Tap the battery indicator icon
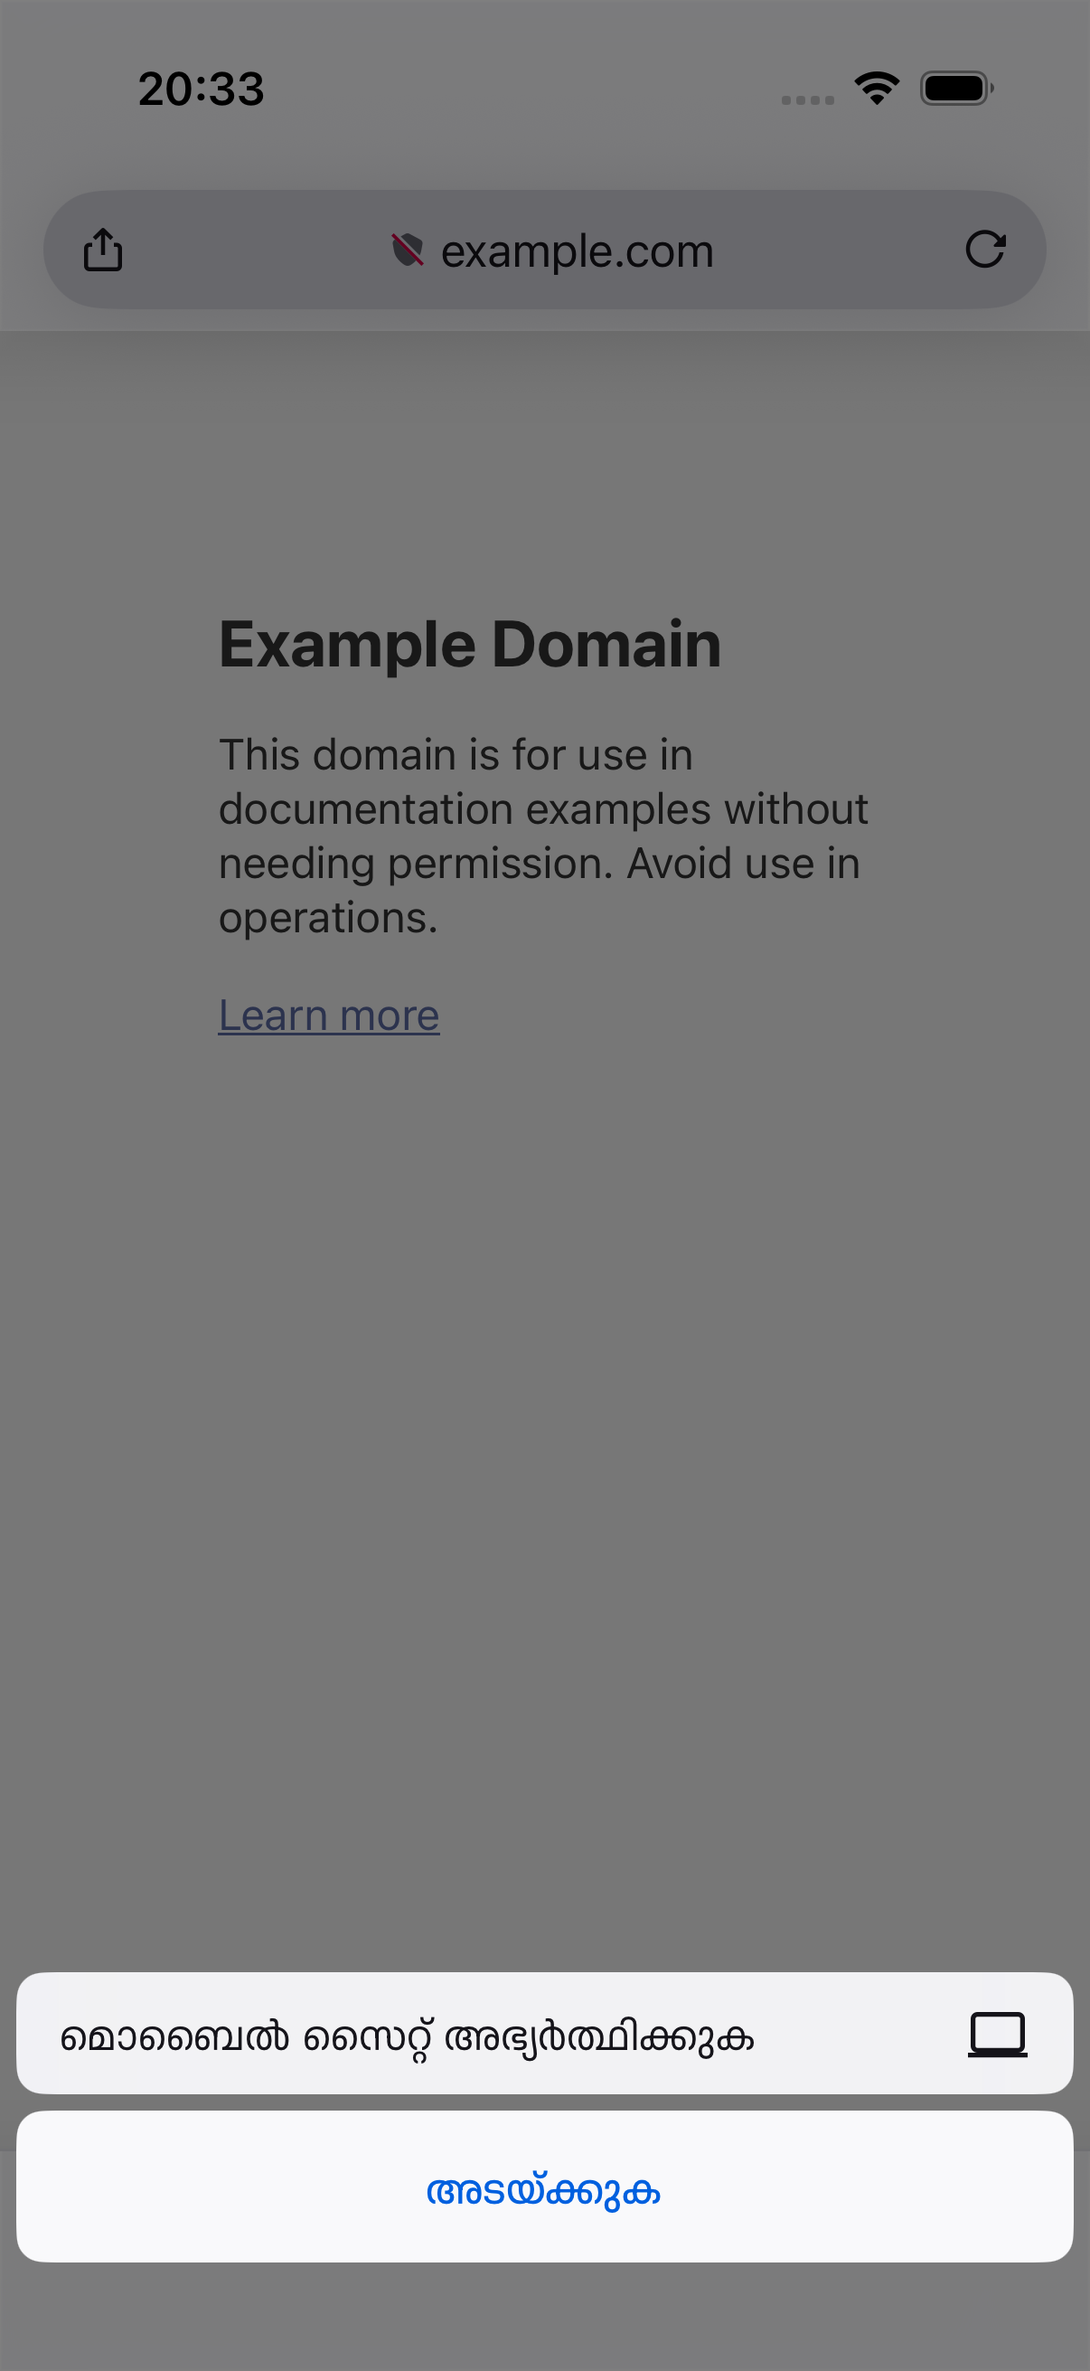Image resolution: width=1090 pixels, height=2371 pixels. [956, 89]
